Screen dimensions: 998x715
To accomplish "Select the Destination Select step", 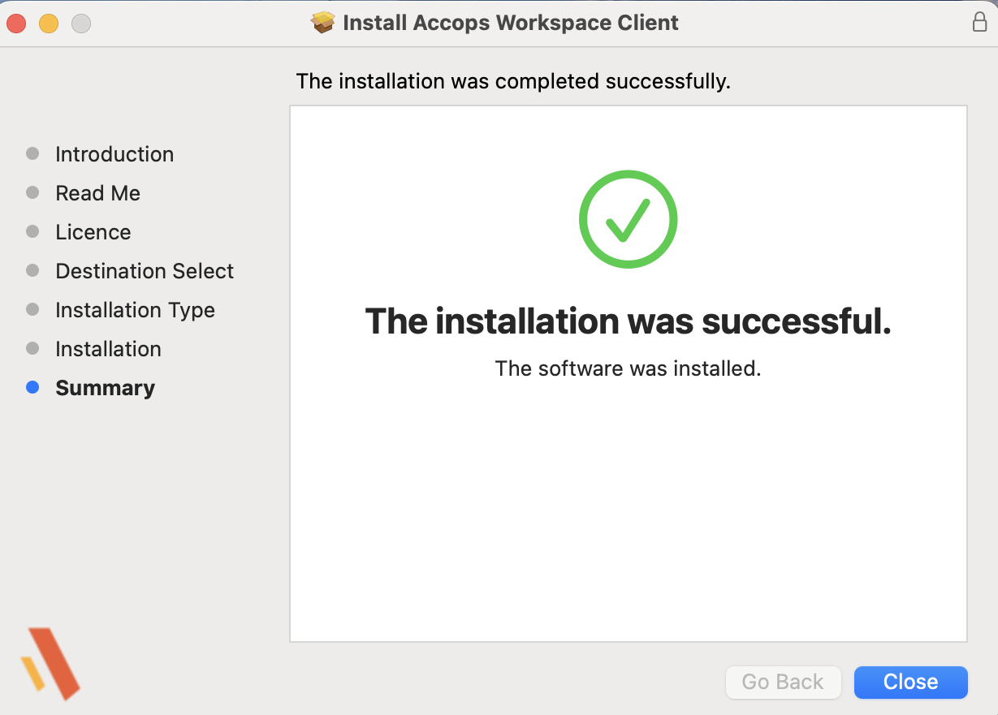I will tap(145, 271).
